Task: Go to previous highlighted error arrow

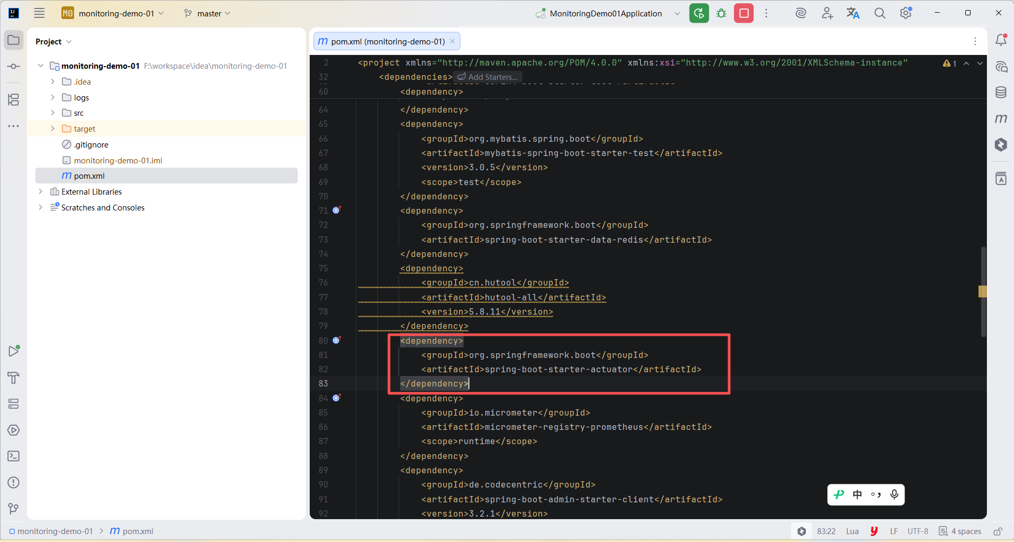Action: [966, 63]
